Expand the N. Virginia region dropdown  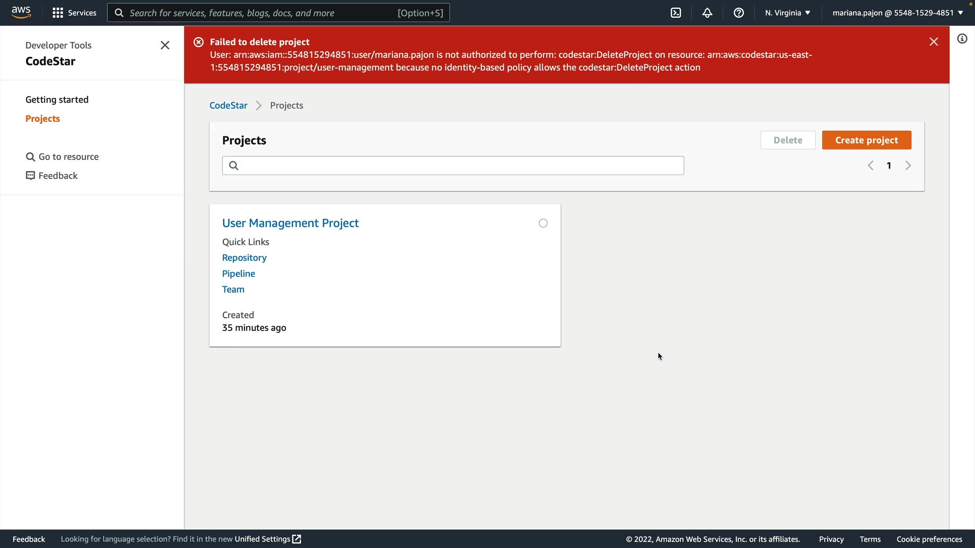coord(788,13)
